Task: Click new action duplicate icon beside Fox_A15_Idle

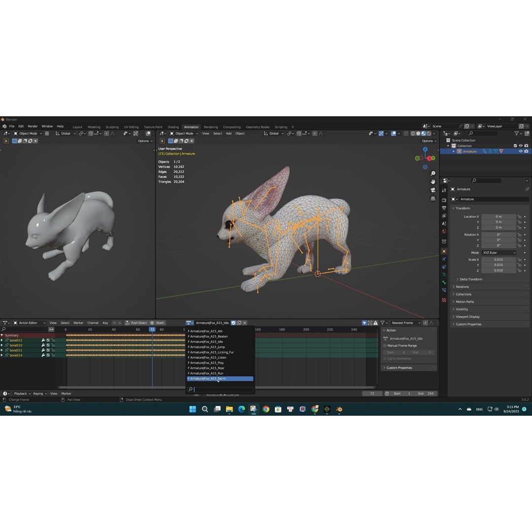Action: [239, 323]
